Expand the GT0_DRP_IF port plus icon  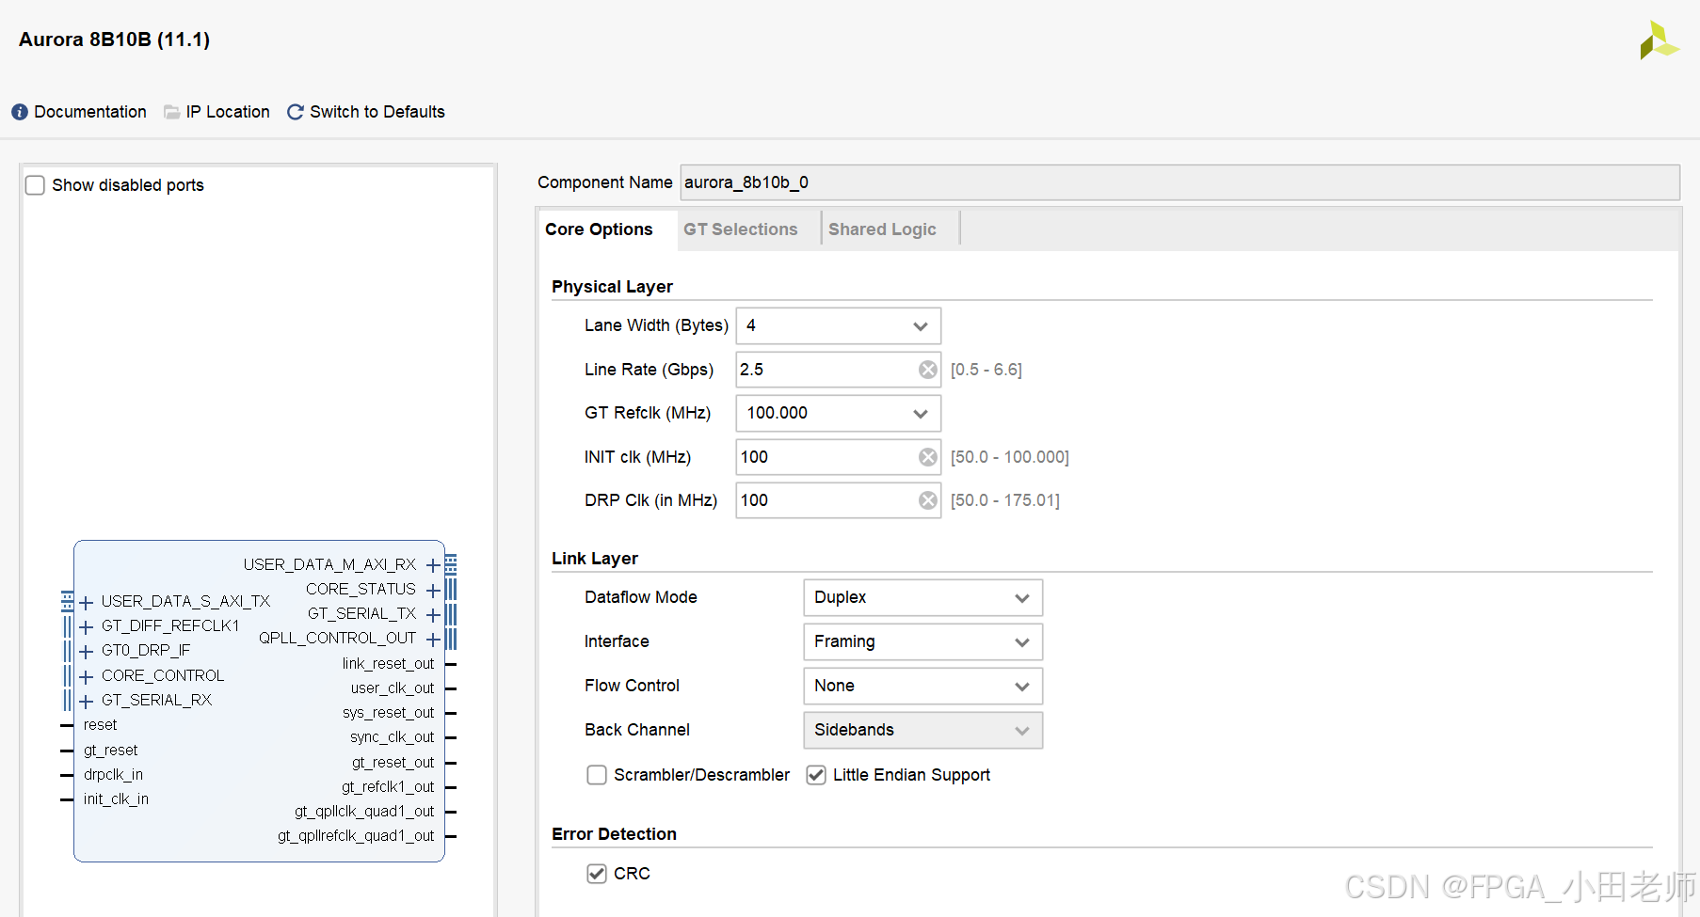(x=87, y=651)
